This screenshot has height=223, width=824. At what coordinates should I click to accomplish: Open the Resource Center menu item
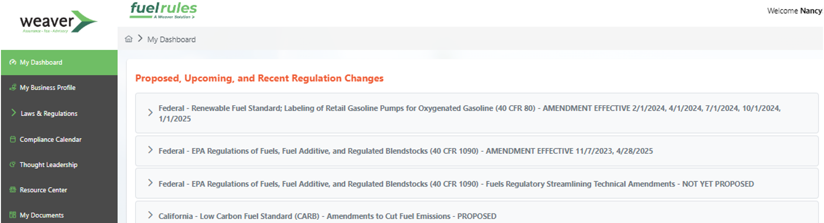click(x=43, y=190)
